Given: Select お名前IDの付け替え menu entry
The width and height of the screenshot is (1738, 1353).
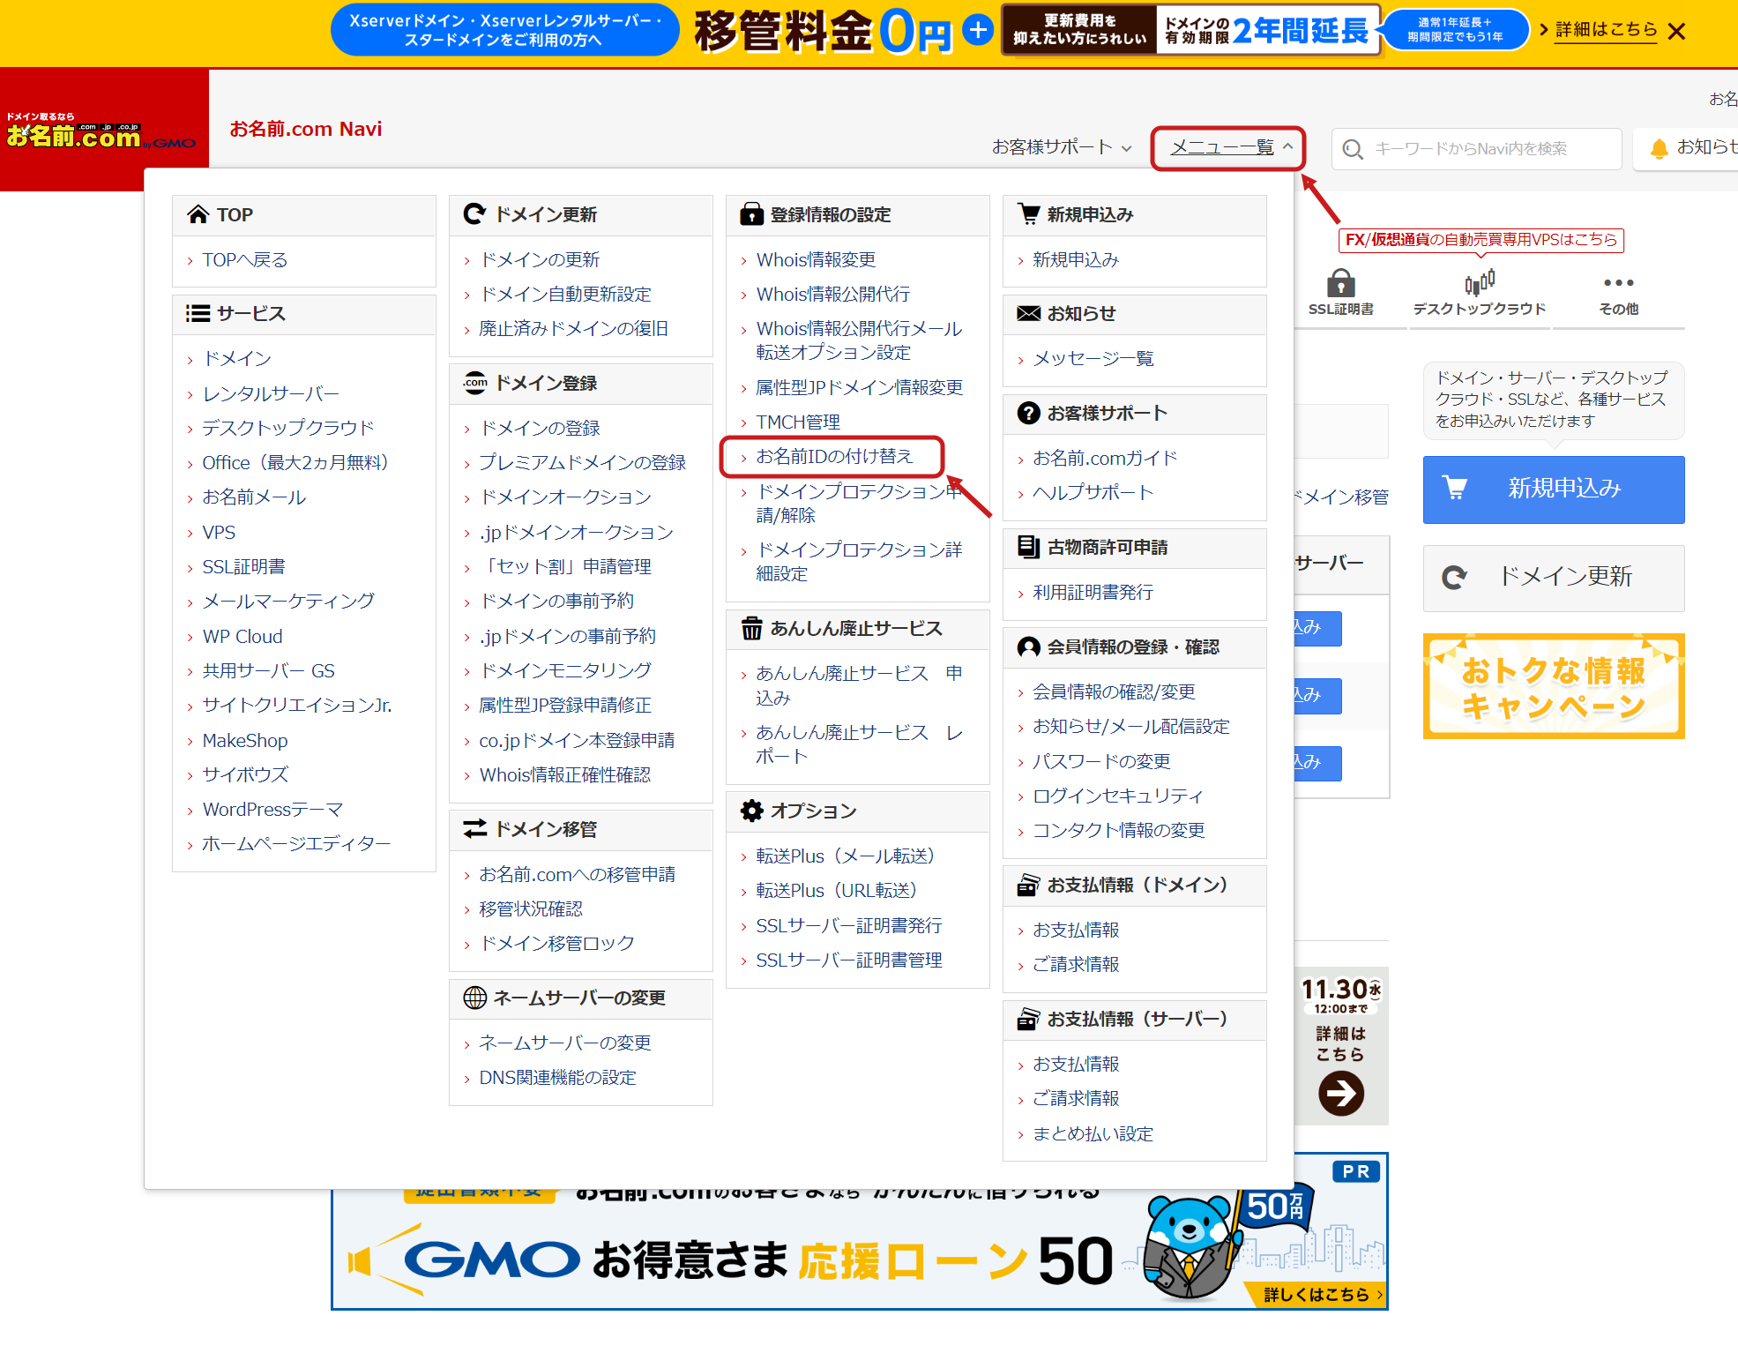Looking at the screenshot, I should 833,456.
